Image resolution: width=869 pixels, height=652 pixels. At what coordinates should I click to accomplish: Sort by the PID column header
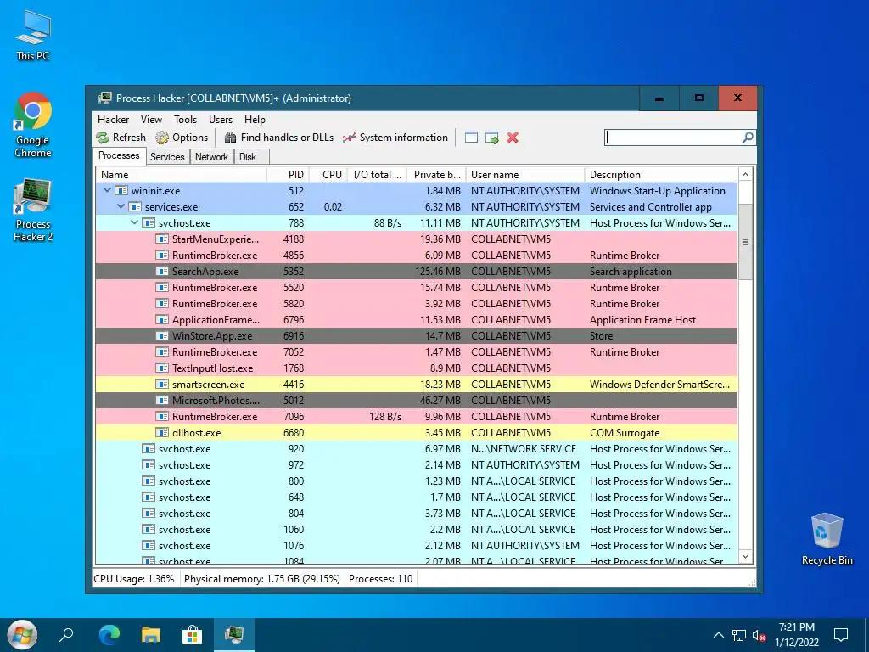coord(288,175)
